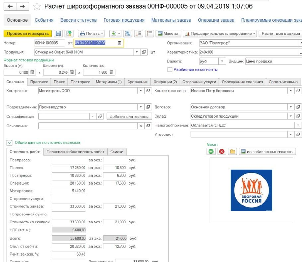
Task: Remove the layout with the red cross icon
Action: (222, 152)
